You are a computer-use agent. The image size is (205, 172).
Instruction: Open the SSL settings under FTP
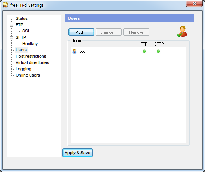coord(26,31)
